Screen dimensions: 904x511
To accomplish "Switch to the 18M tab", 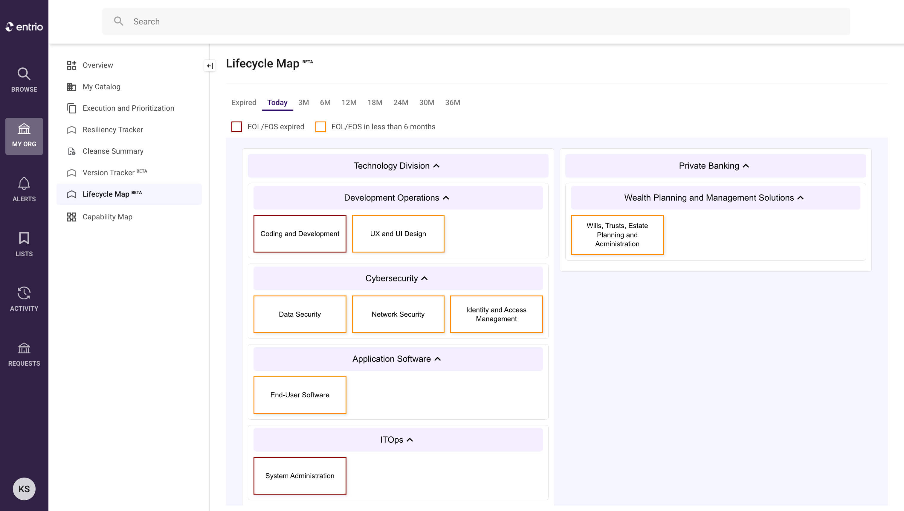I will (x=375, y=102).
